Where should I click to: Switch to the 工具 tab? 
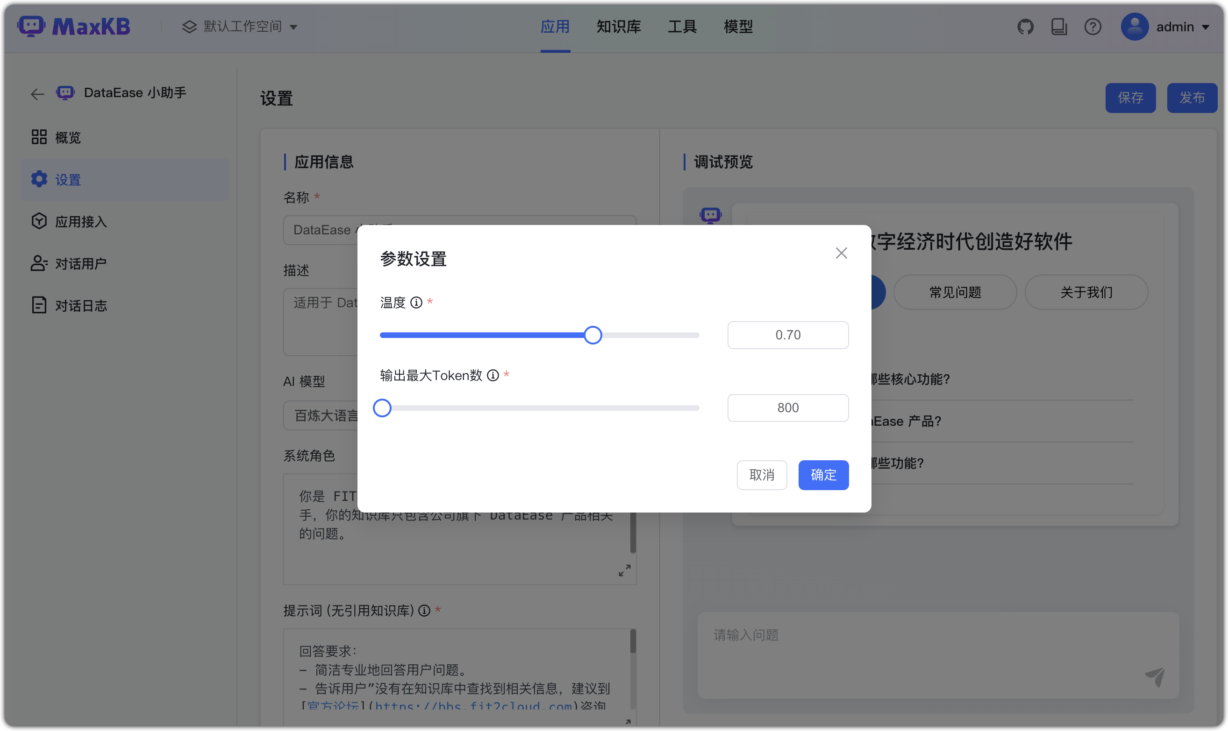[x=682, y=27]
